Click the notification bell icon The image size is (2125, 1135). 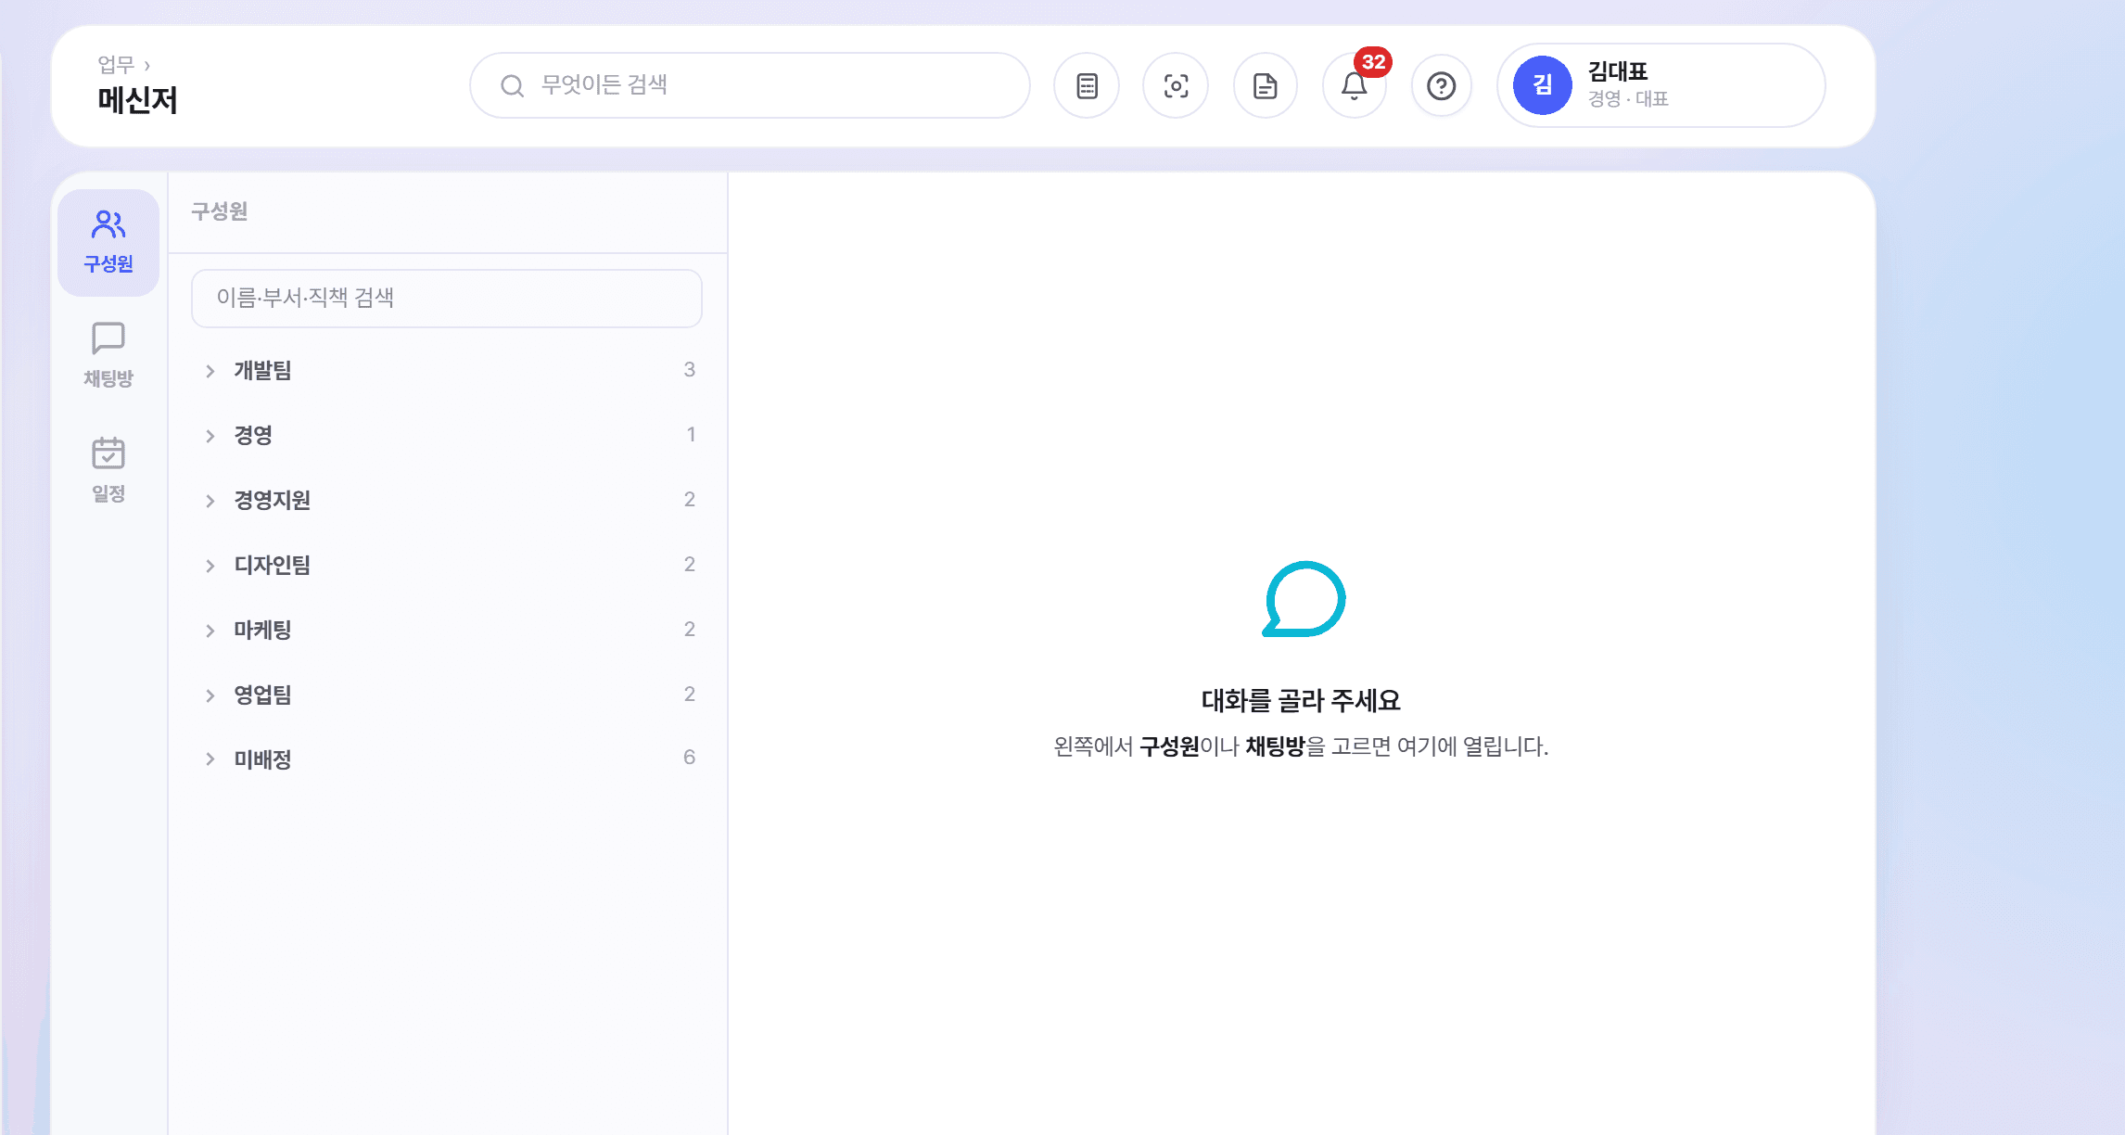1354,86
